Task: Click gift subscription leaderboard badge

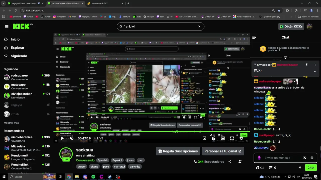Action: 263,49
